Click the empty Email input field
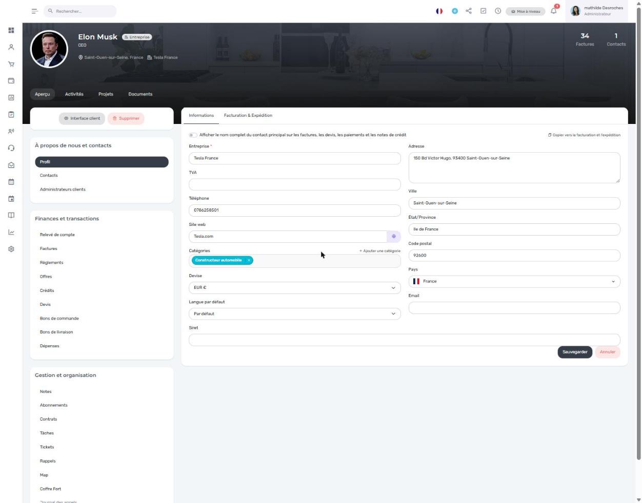The image size is (642, 503). point(514,308)
